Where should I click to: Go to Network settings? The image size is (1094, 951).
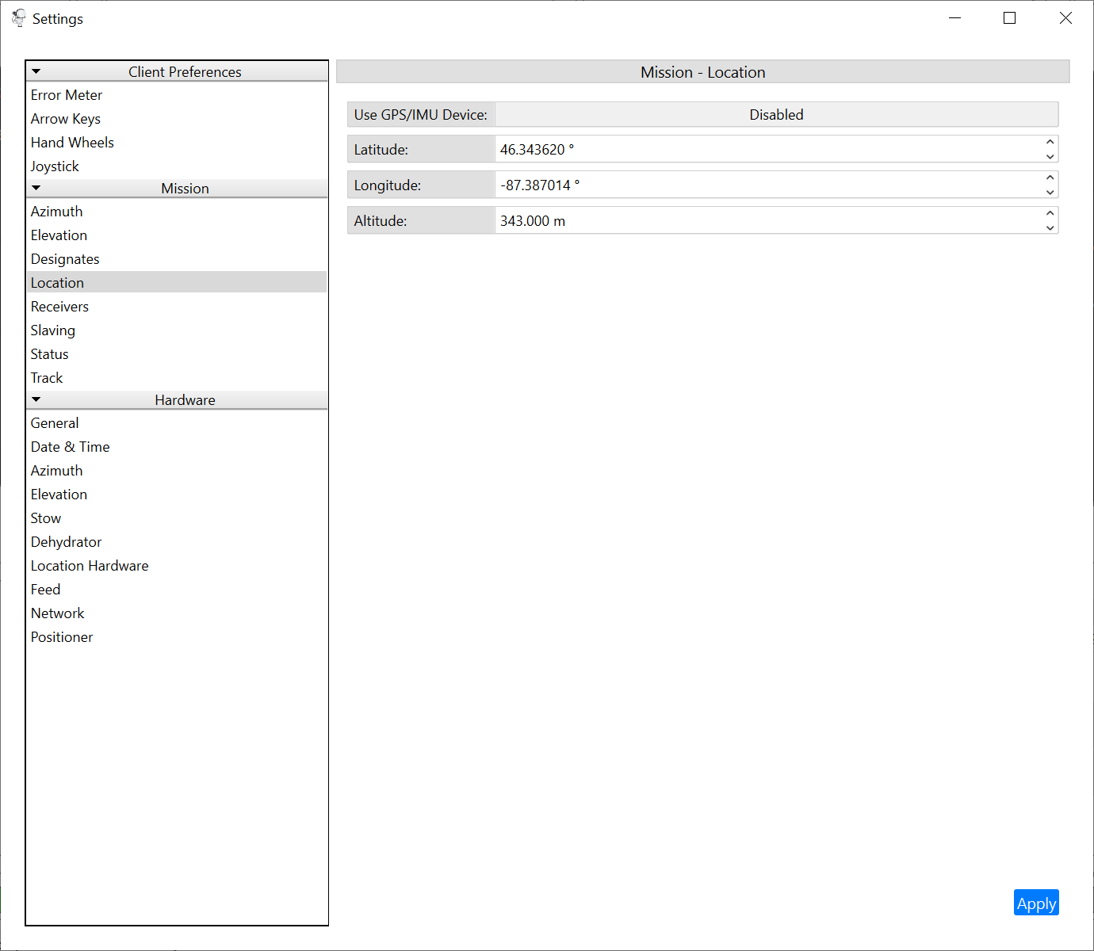(x=177, y=613)
